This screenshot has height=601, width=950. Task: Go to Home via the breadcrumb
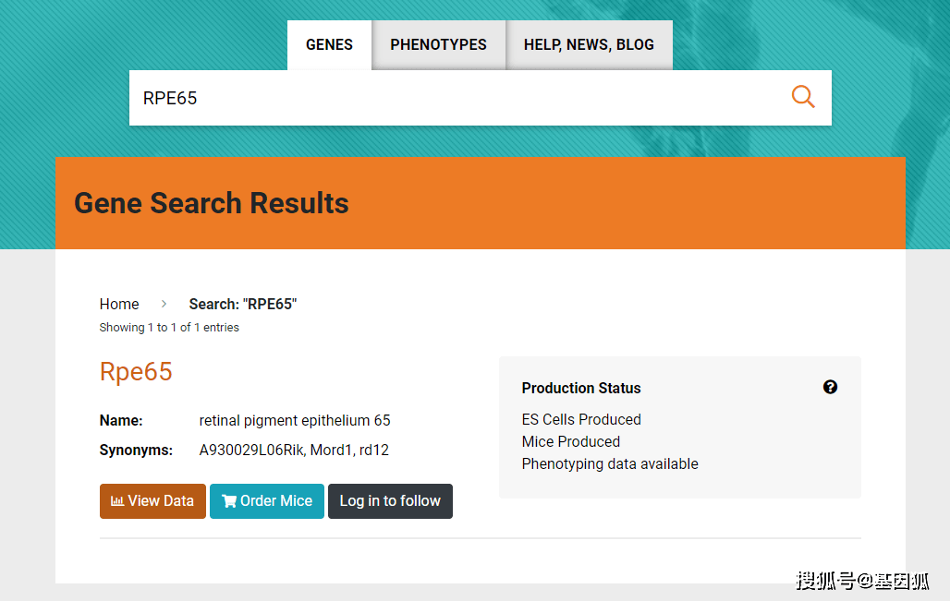click(119, 304)
